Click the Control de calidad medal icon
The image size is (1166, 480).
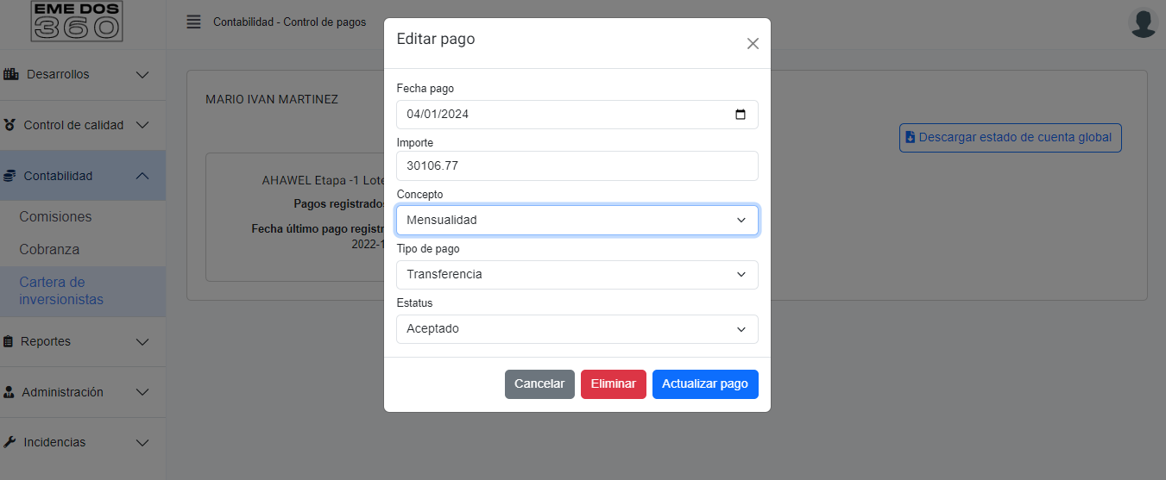click(x=9, y=125)
